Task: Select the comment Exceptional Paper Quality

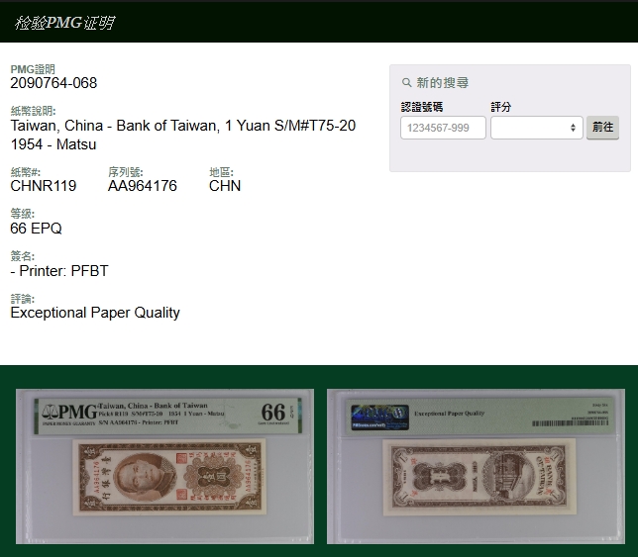Action: [95, 313]
